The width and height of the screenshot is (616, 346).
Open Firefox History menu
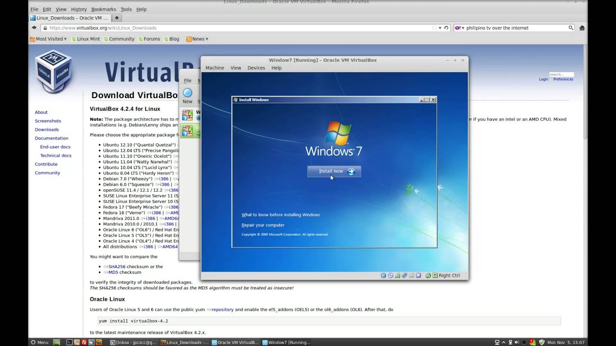pos(79,9)
